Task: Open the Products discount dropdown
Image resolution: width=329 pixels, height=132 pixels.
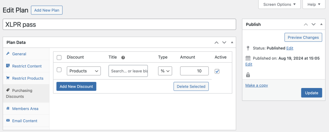Action: click(x=84, y=71)
